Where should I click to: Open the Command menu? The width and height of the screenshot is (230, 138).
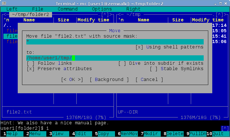click(x=68, y=9)
